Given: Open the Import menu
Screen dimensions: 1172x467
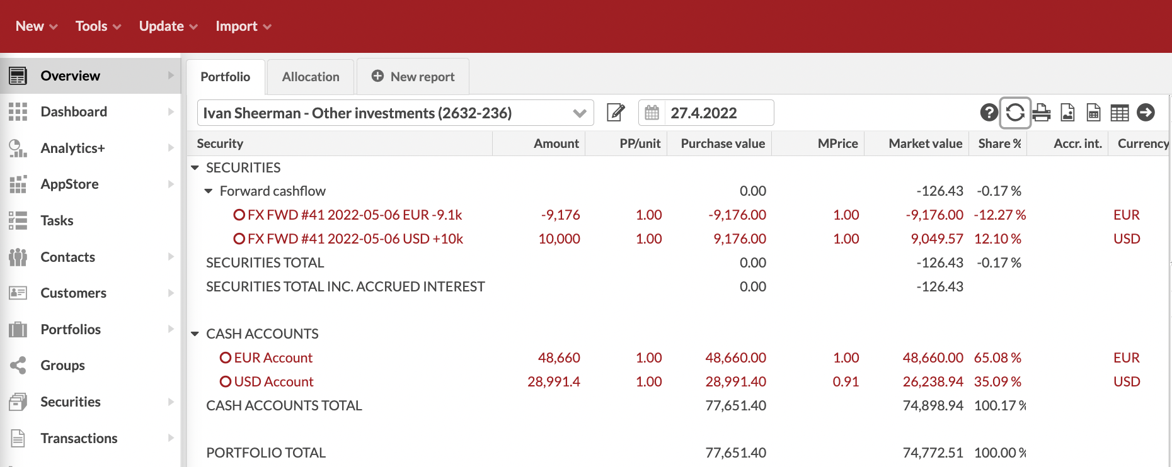Looking at the screenshot, I should tap(243, 26).
